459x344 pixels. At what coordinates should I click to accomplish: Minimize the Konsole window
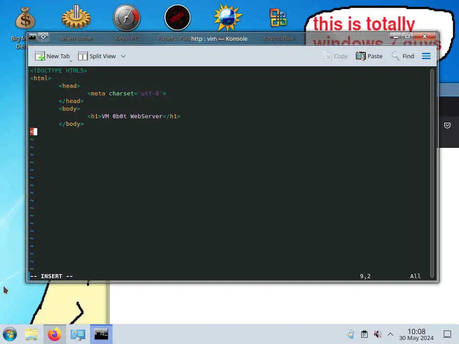point(395,37)
